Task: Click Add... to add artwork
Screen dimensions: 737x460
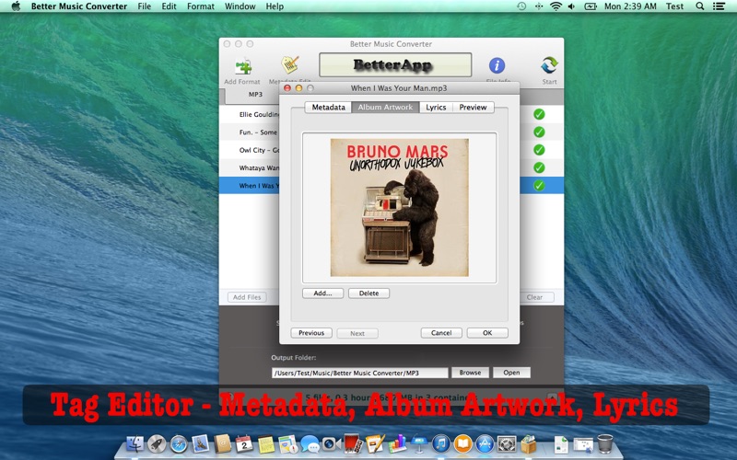Action: [322, 293]
